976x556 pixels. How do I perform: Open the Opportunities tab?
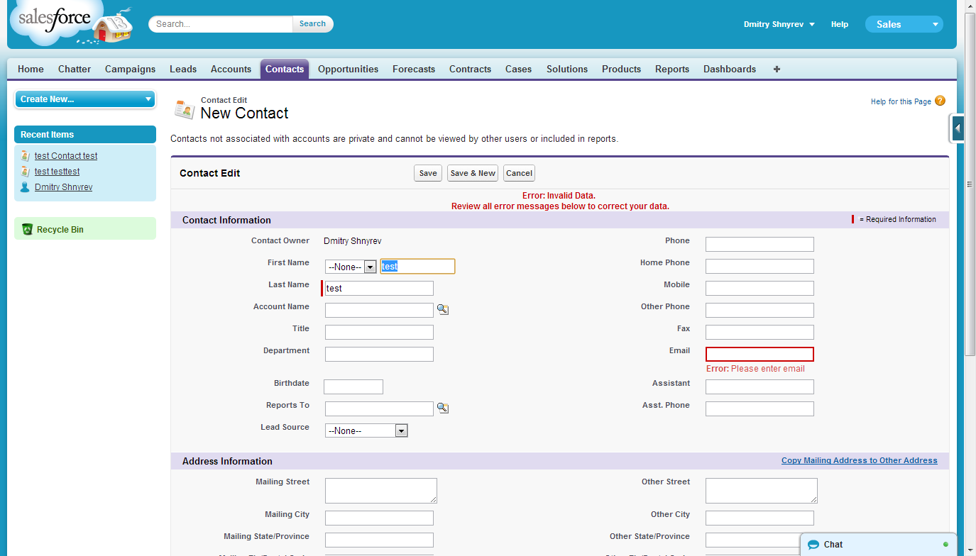click(x=348, y=69)
